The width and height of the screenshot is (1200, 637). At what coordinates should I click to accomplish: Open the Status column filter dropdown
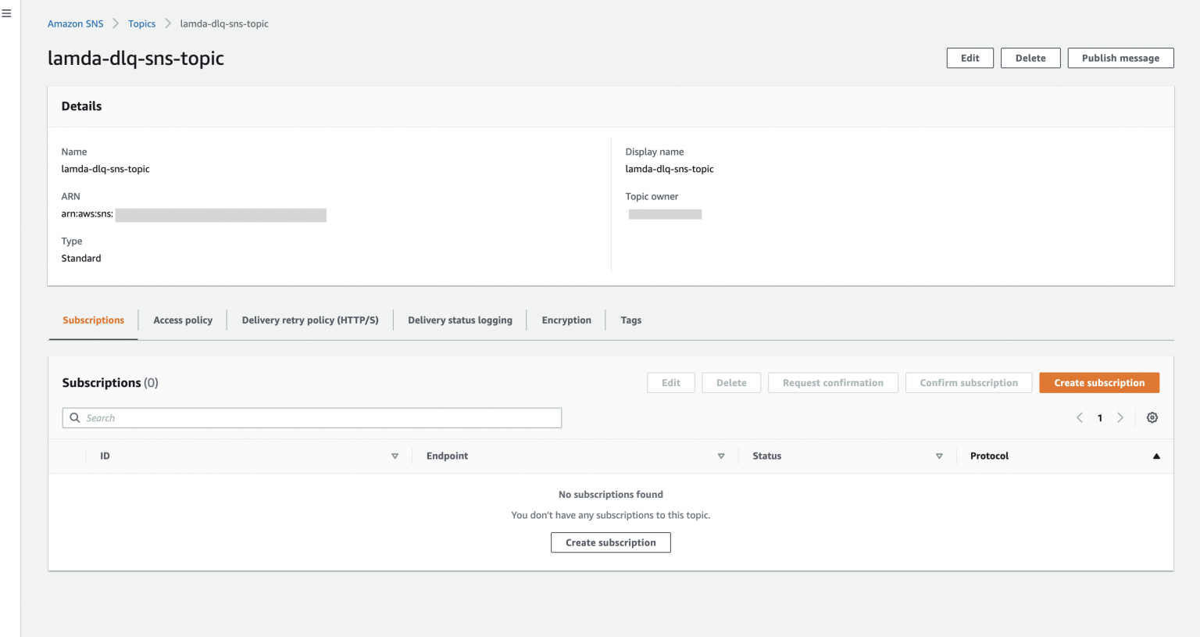(x=938, y=456)
